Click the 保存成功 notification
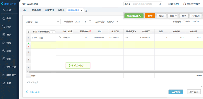 (78, 65)
